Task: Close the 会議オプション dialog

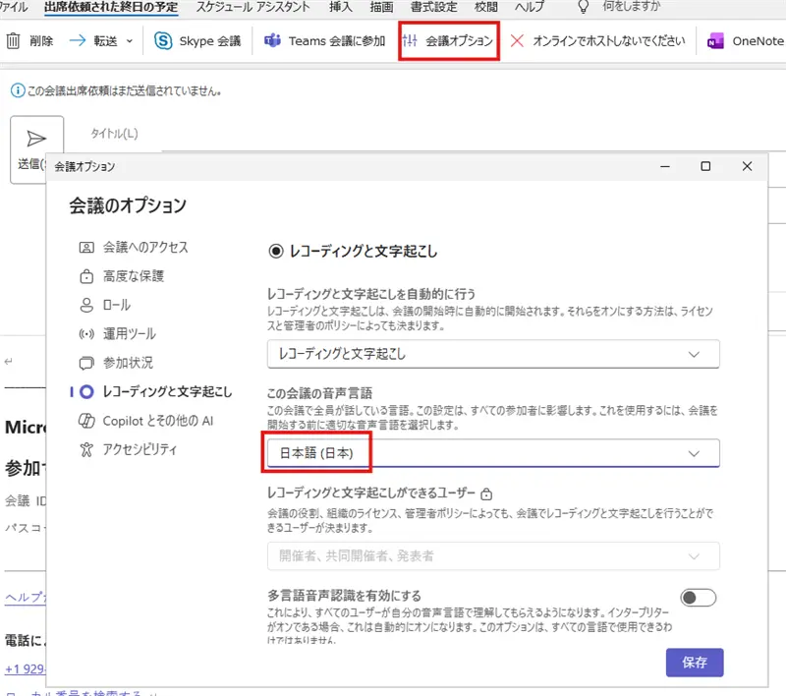Action: click(747, 166)
